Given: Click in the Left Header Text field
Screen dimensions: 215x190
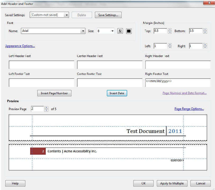Looking at the screenshot, I should 42,65.
